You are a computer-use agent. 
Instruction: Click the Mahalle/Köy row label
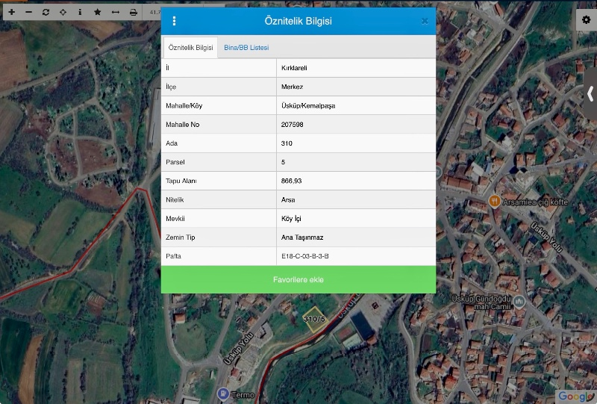coord(184,105)
